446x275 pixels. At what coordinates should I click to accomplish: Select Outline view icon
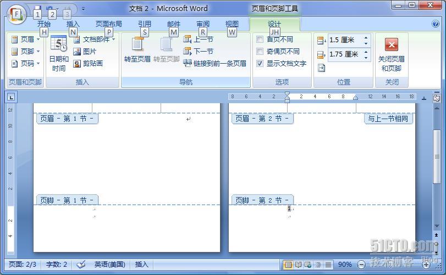(318, 265)
